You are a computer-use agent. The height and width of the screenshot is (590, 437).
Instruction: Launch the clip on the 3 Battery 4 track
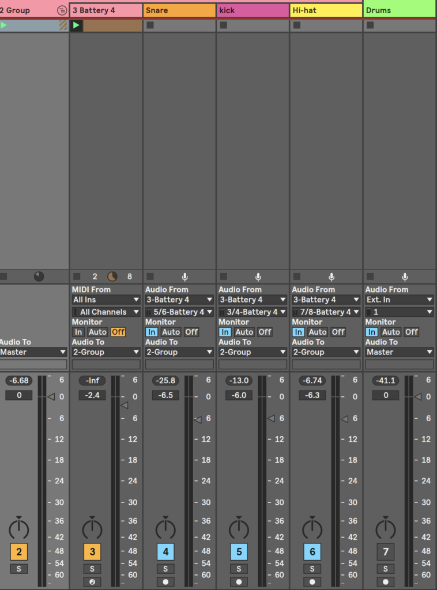pos(76,25)
